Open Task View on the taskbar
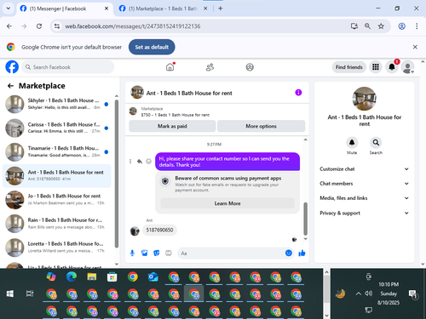The width and height of the screenshot is (426, 319). pos(30,293)
